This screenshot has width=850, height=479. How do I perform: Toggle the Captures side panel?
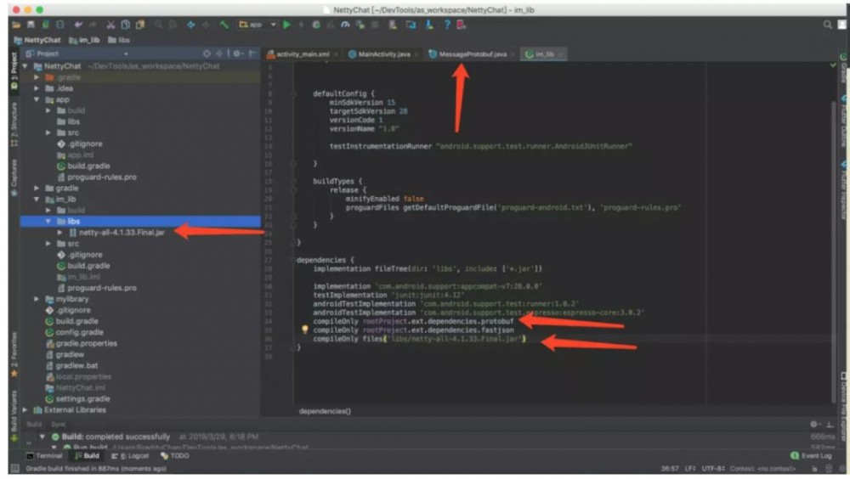click(14, 178)
